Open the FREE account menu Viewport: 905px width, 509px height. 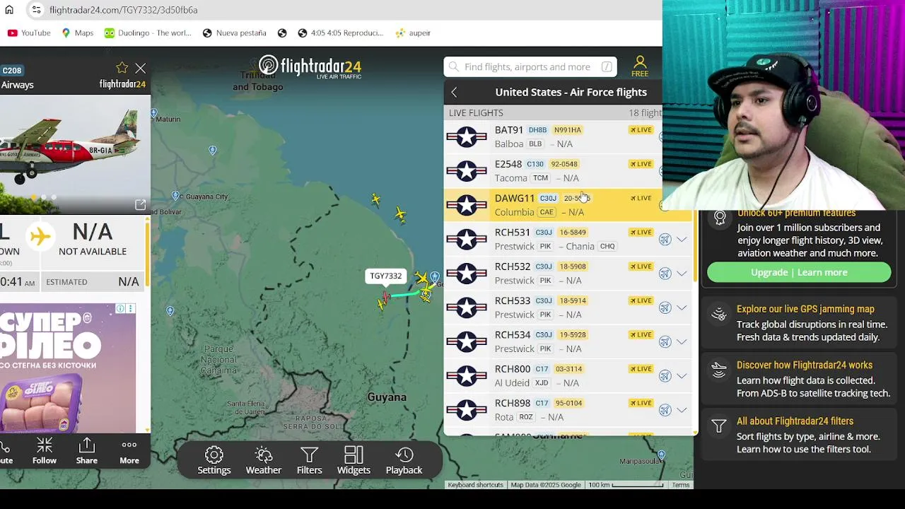pos(640,66)
